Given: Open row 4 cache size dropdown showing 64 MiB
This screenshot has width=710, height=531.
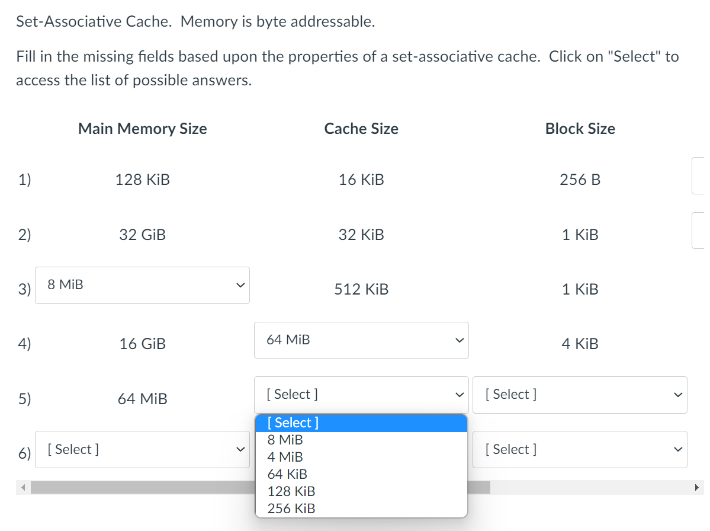Looking at the screenshot, I should [x=361, y=340].
